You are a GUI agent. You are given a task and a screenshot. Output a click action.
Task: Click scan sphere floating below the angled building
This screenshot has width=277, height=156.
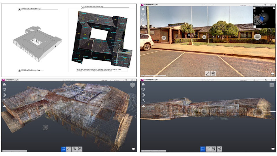pyautogui.click(x=45, y=127)
